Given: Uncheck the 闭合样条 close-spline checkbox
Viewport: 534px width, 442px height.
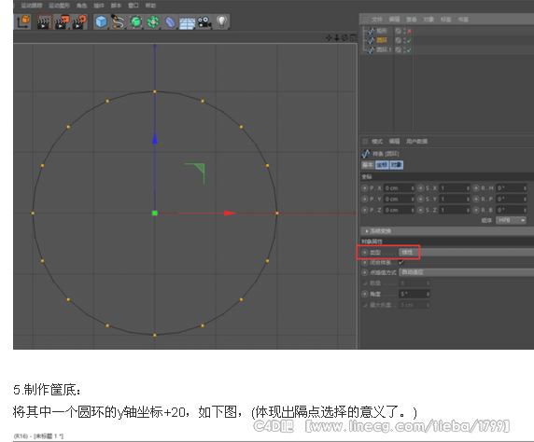Looking at the screenshot, I should pos(400,262).
